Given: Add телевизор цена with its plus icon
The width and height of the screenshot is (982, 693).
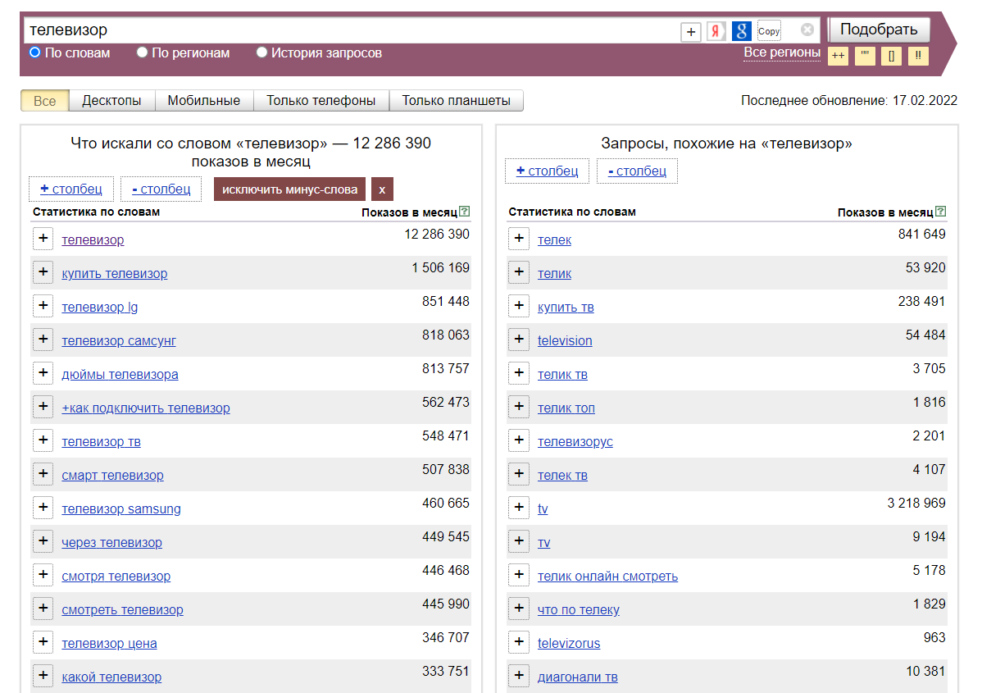Looking at the screenshot, I should pos(43,642).
